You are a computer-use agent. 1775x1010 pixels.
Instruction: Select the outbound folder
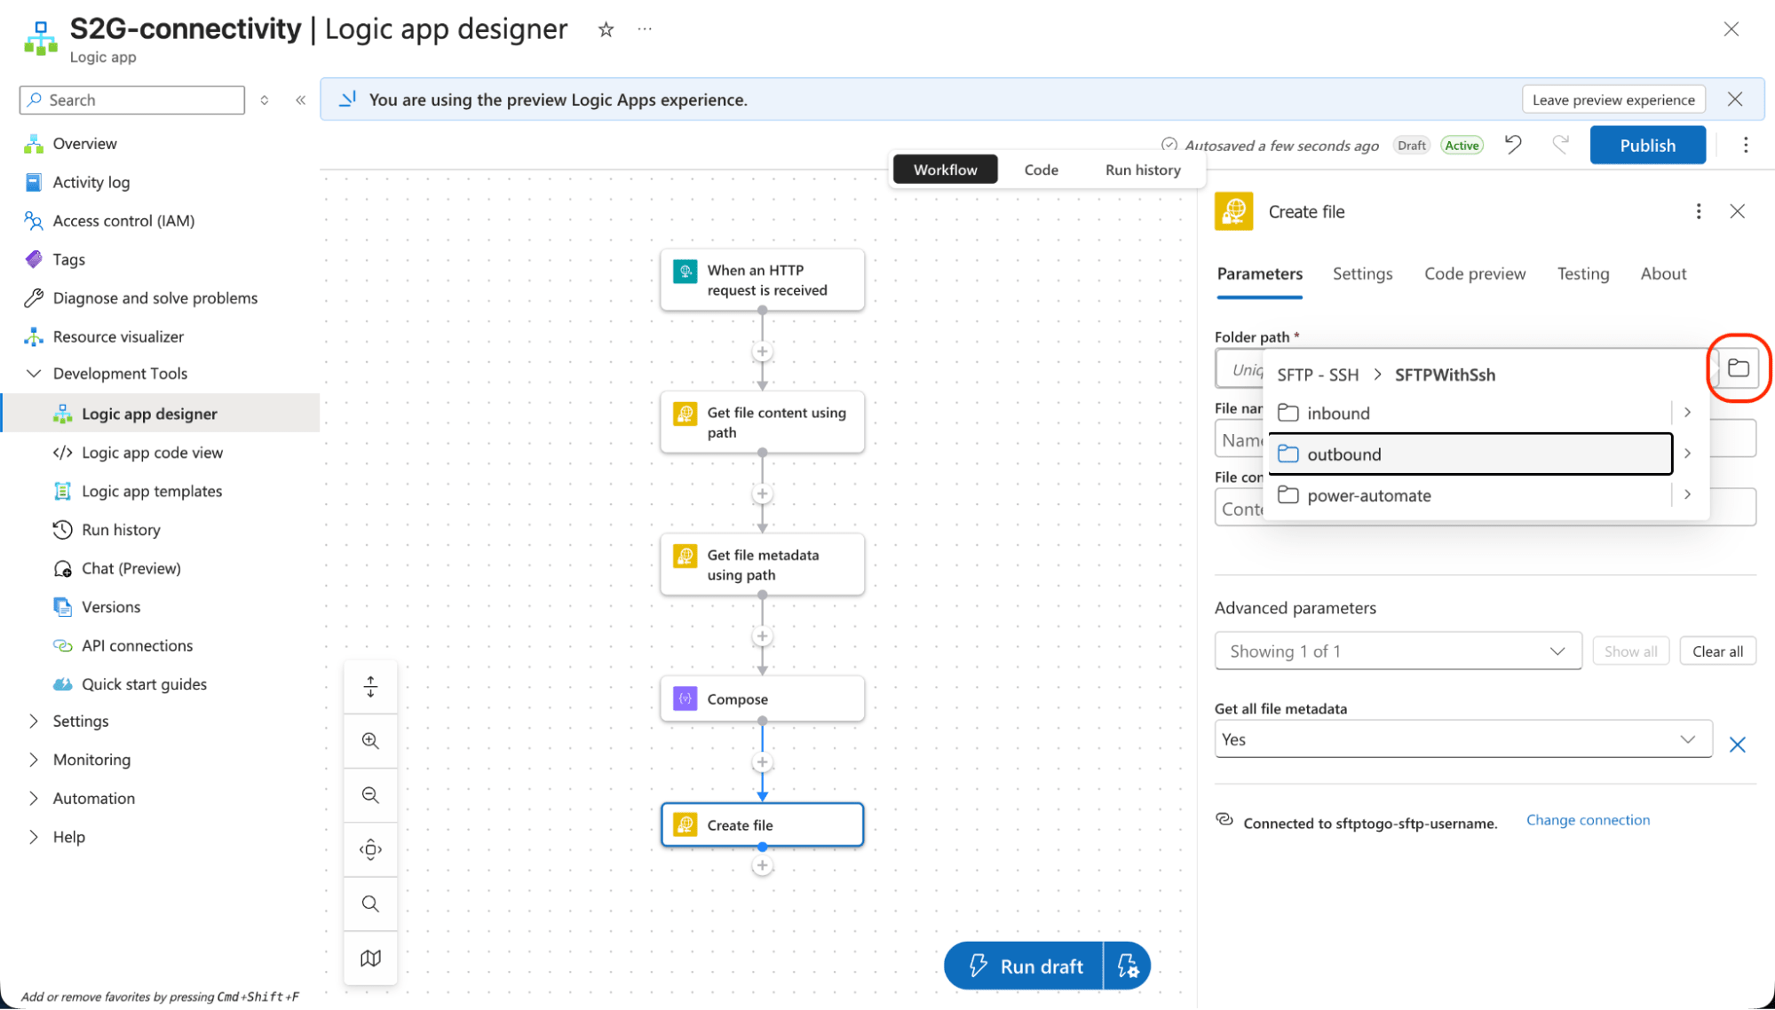point(1470,454)
